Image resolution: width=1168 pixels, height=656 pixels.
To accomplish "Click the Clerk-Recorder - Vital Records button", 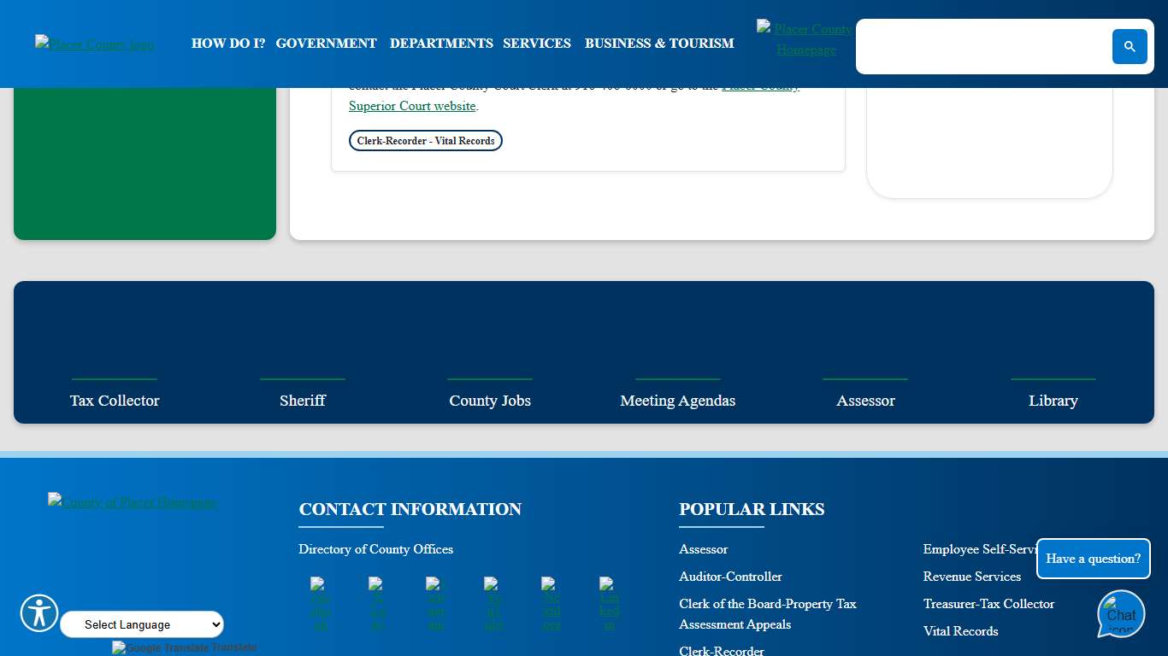I will coord(425,140).
